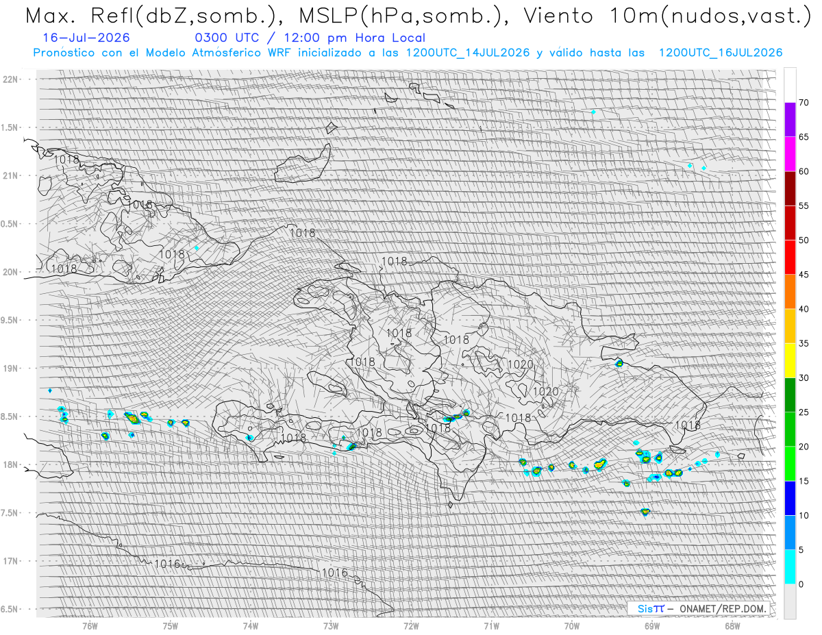Click the 6.5N latitude tick label

10,609
